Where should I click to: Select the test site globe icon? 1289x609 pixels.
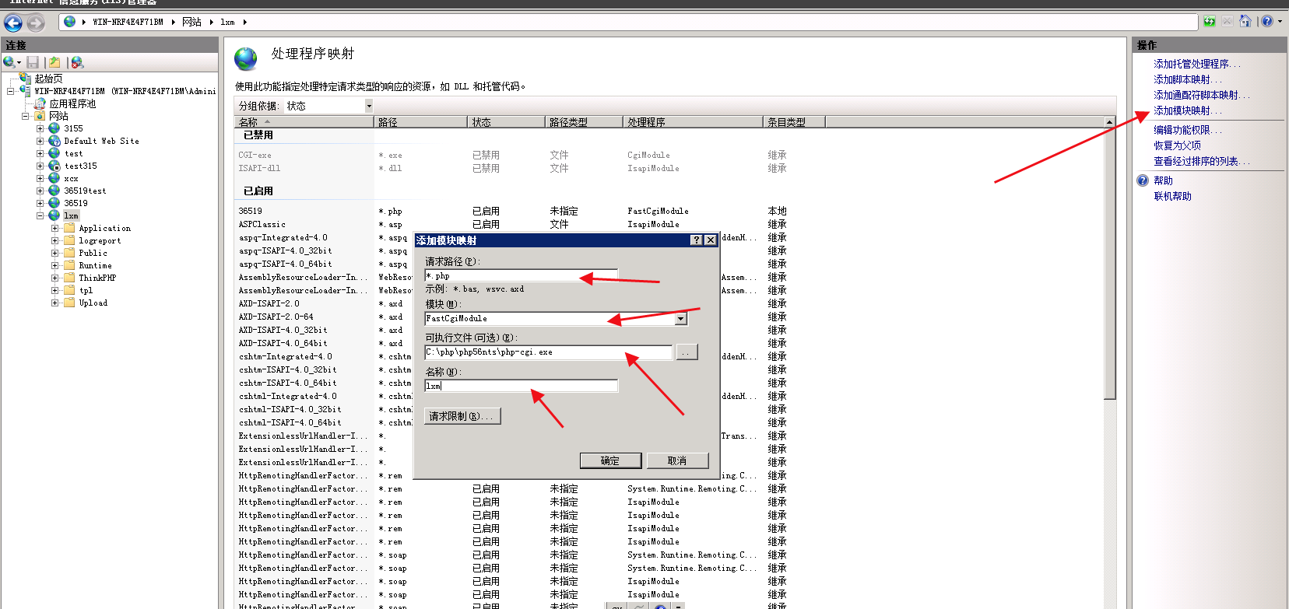click(54, 153)
